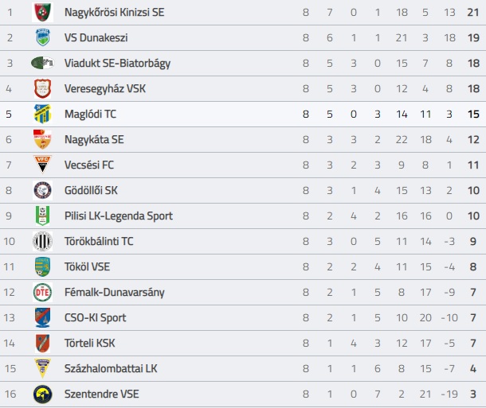Click the Vecsési FC triangular VFC logo
The height and width of the screenshot is (408, 486).
click(42, 165)
